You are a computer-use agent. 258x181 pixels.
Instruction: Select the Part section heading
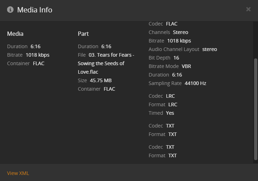[x=83, y=34]
